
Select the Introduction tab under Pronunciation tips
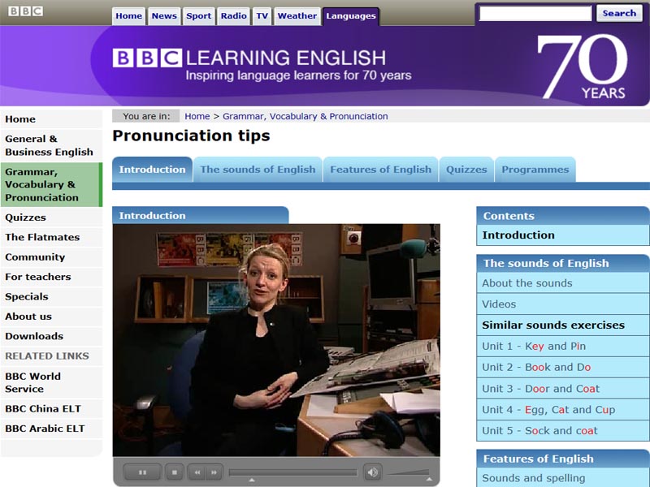[x=152, y=170]
